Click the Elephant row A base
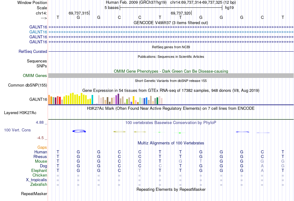The image size is (294, 201). point(262,170)
